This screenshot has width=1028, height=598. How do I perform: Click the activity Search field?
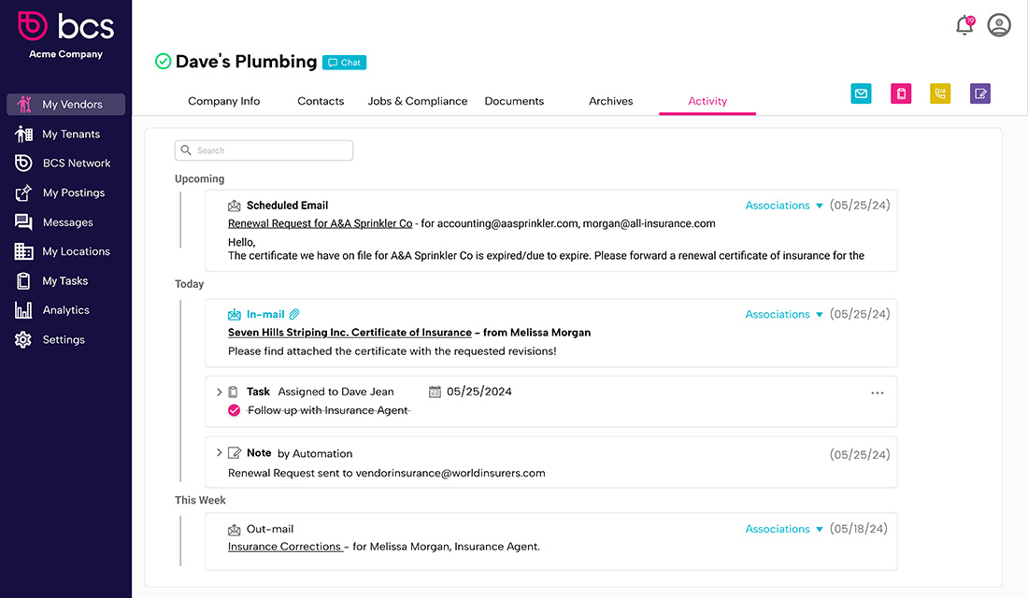(264, 150)
